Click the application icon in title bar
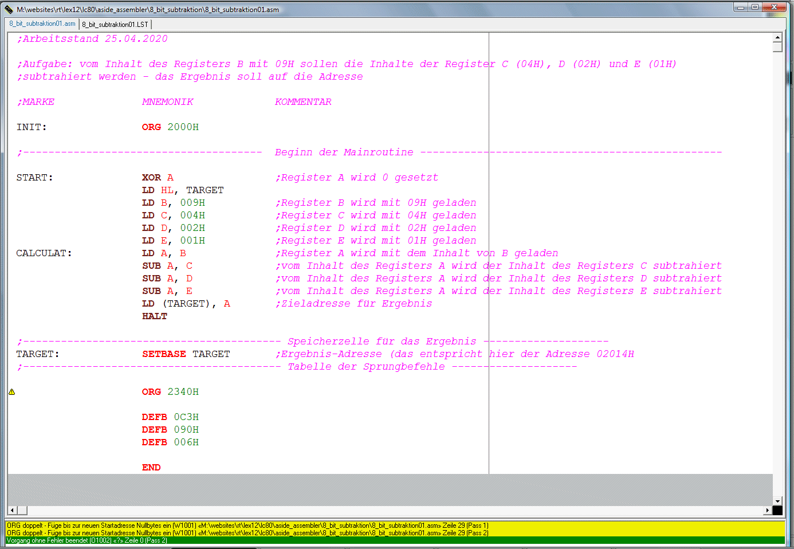 point(9,9)
